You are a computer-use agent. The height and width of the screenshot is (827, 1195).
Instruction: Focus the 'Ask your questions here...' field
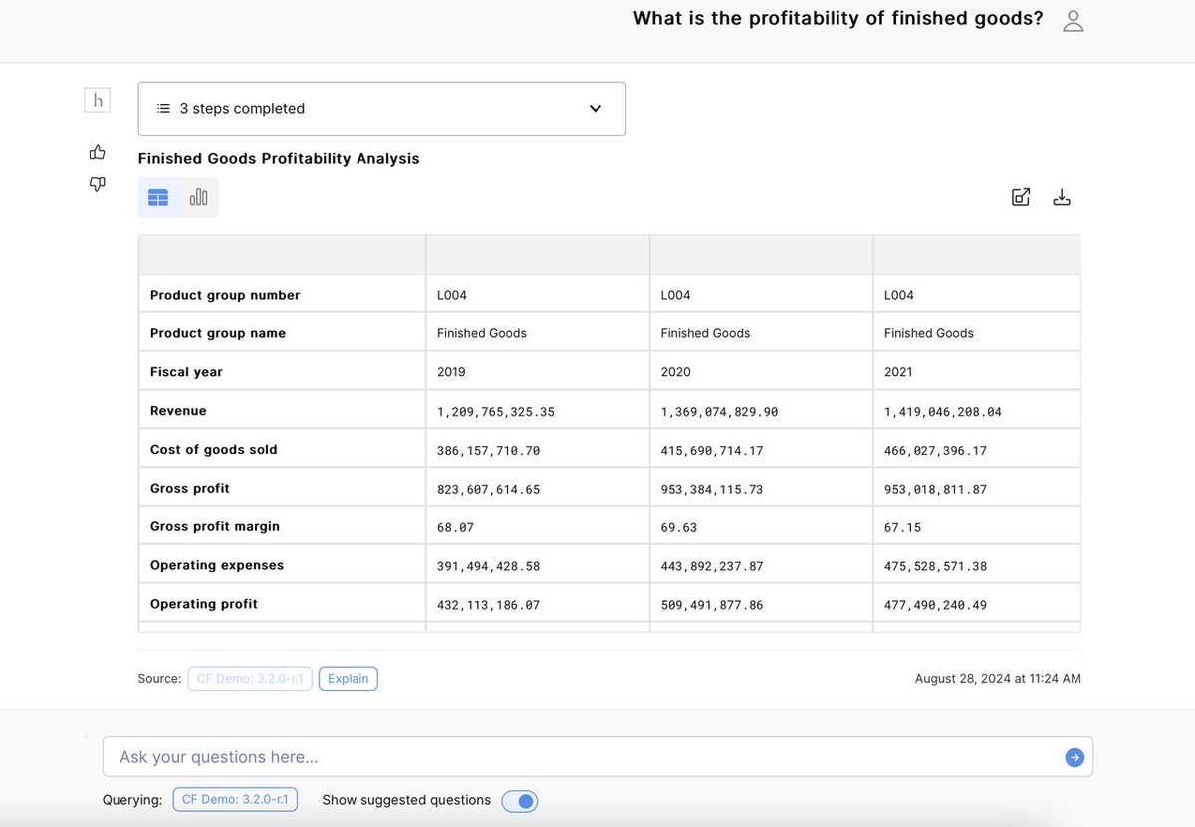597,757
